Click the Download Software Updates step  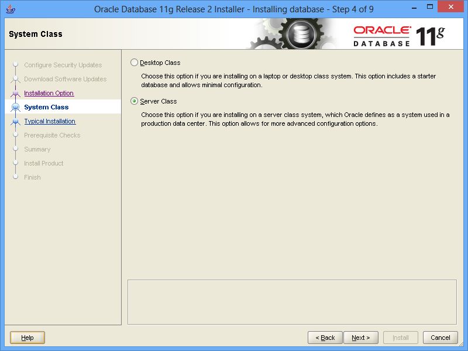coord(66,79)
